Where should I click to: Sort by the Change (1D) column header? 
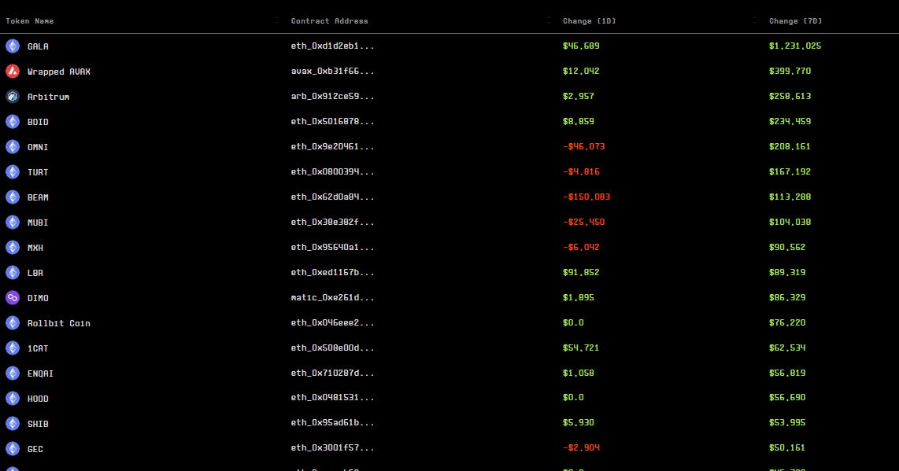click(x=590, y=21)
